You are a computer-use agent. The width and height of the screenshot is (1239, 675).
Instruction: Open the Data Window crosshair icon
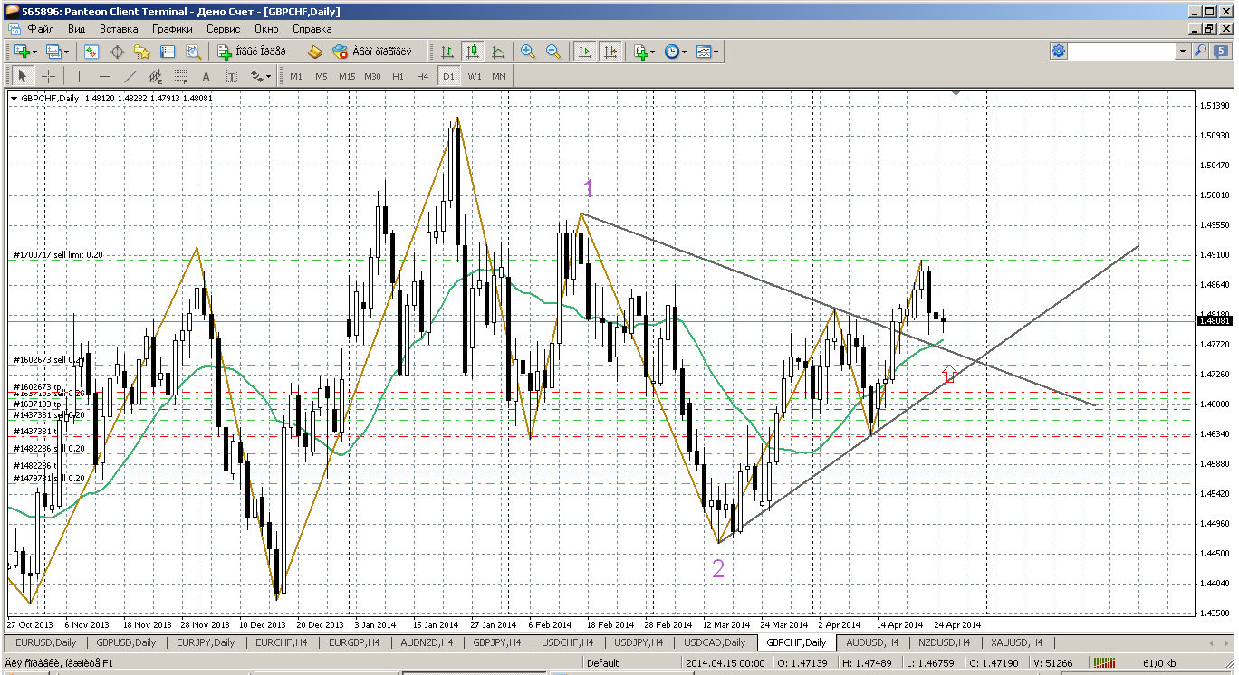tap(117, 52)
